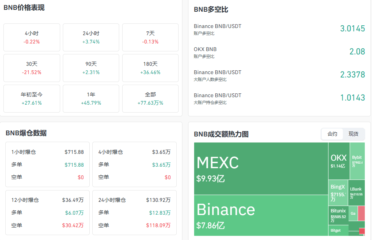Click Binance BNB/USDT 账户多空比 row
Image resolution: width=372 pixels, height=240 pixels.
point(279,29)
